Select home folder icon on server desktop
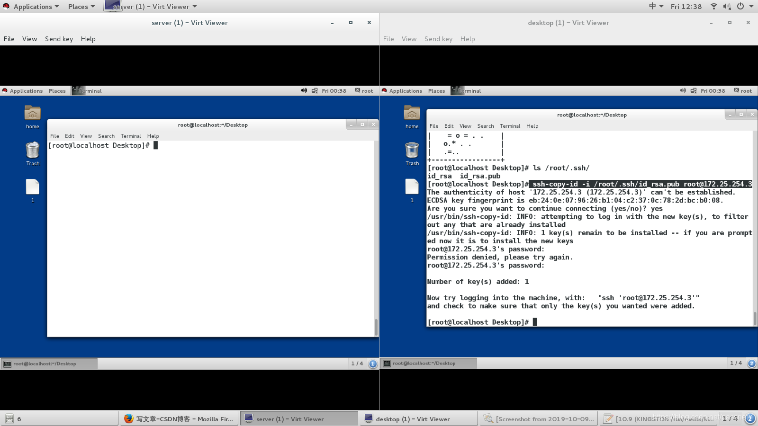Screen dimensions: 758x426 (33, 117)
